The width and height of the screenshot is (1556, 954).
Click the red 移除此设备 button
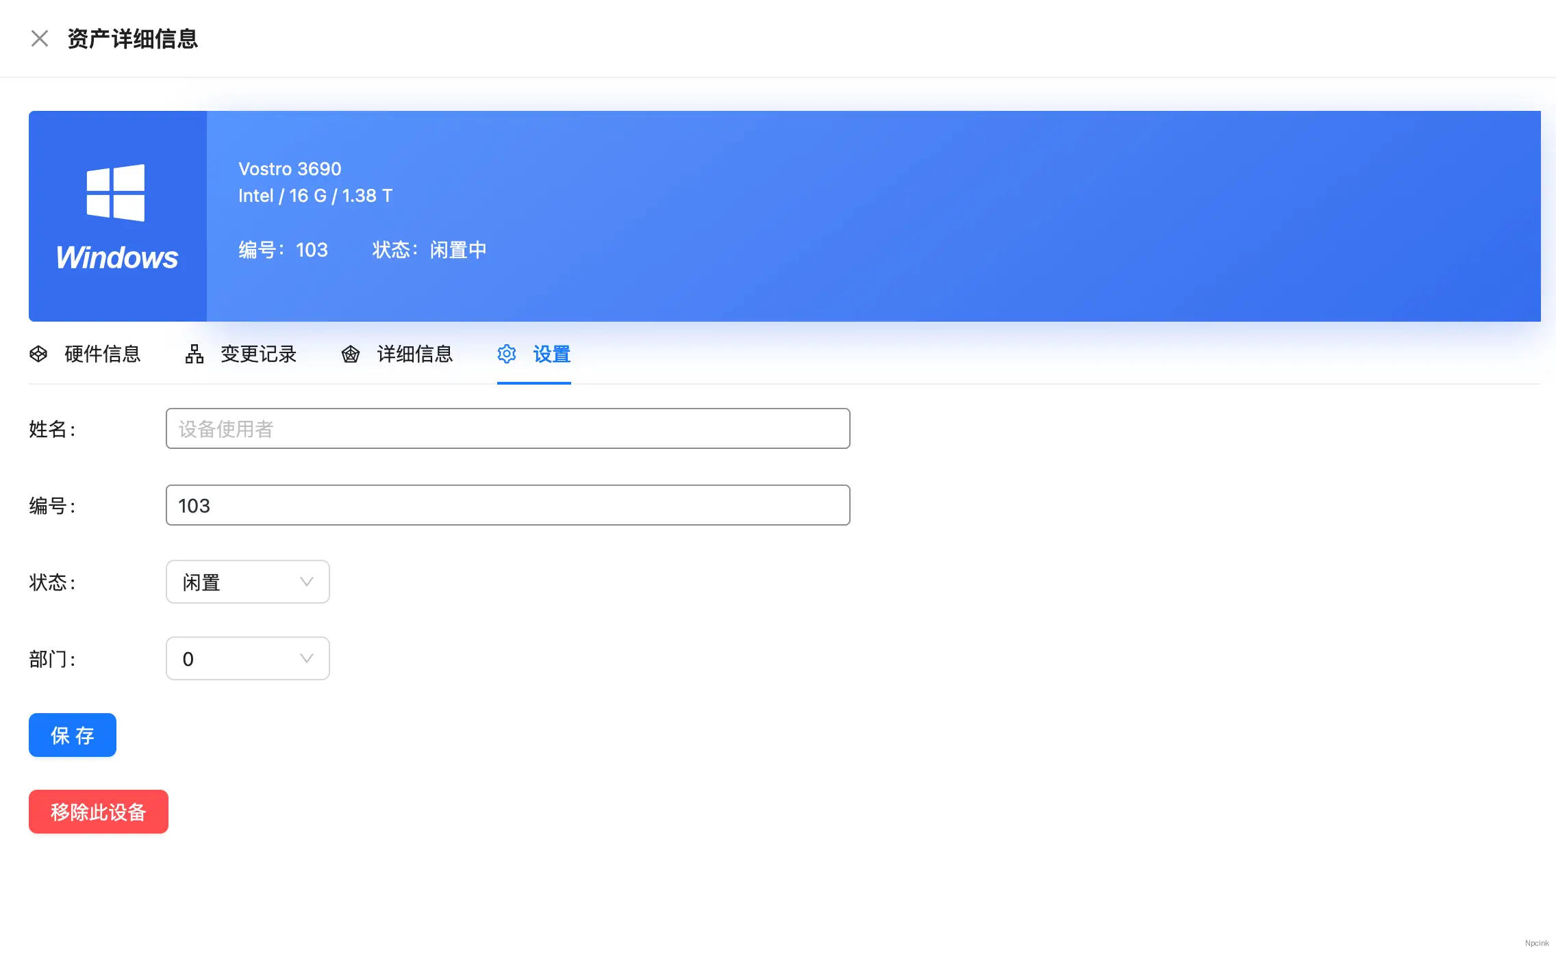click(x=99, y=812)
